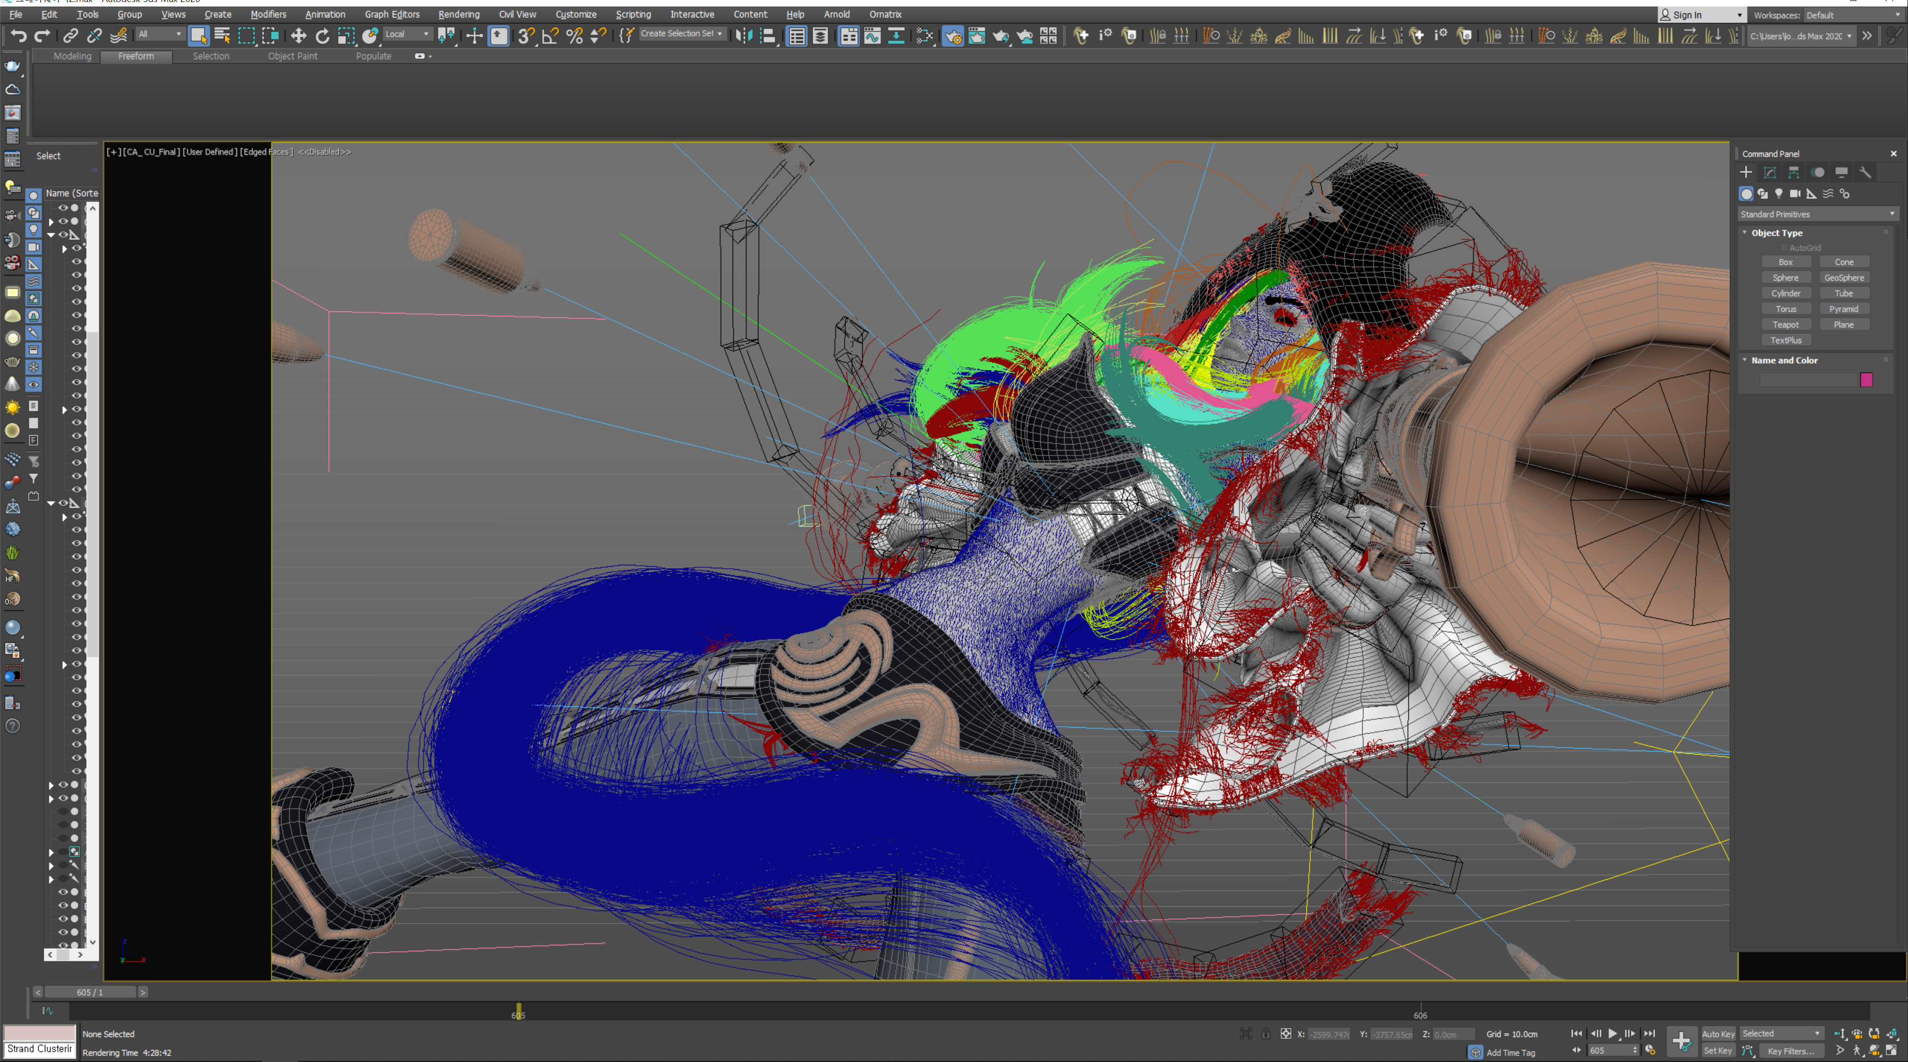Select the Move transform tool
Screen dimensions: 1908x1062
pyautogui.click(x=299, y=36)
